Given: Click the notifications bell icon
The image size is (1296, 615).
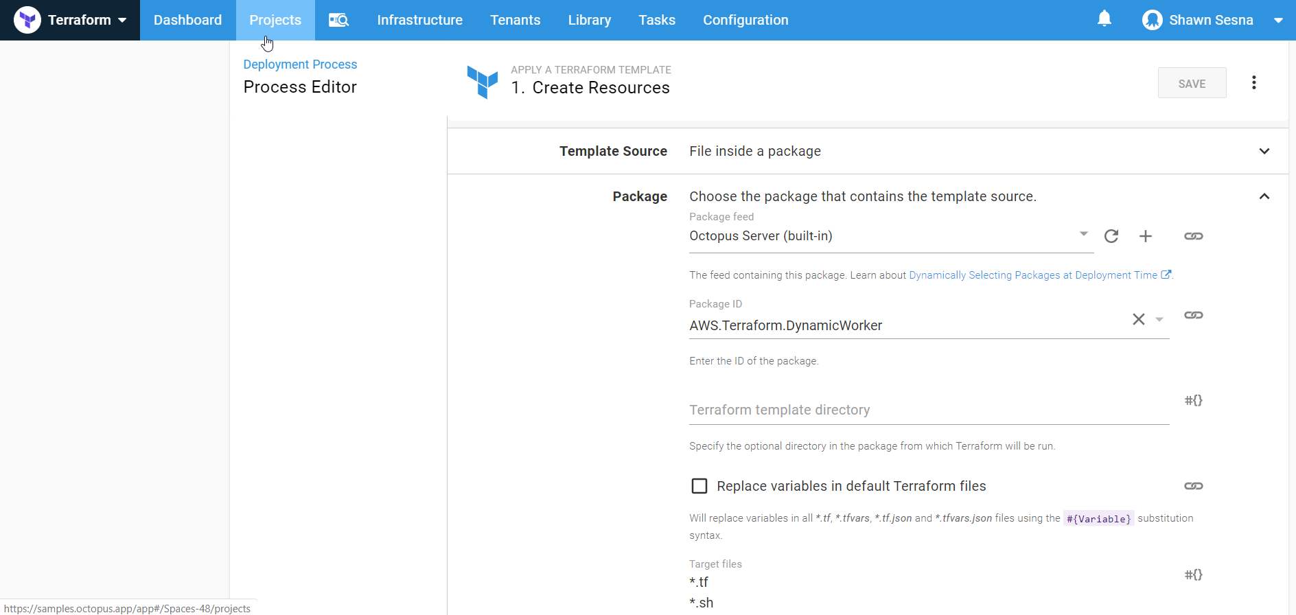Looking at the screenshot, I should tap(1104, 19).
